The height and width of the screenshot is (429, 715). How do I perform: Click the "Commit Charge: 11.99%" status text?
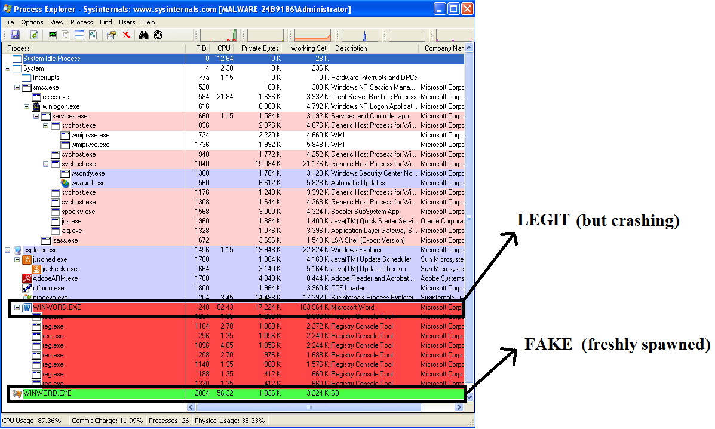tap(107, 421)
